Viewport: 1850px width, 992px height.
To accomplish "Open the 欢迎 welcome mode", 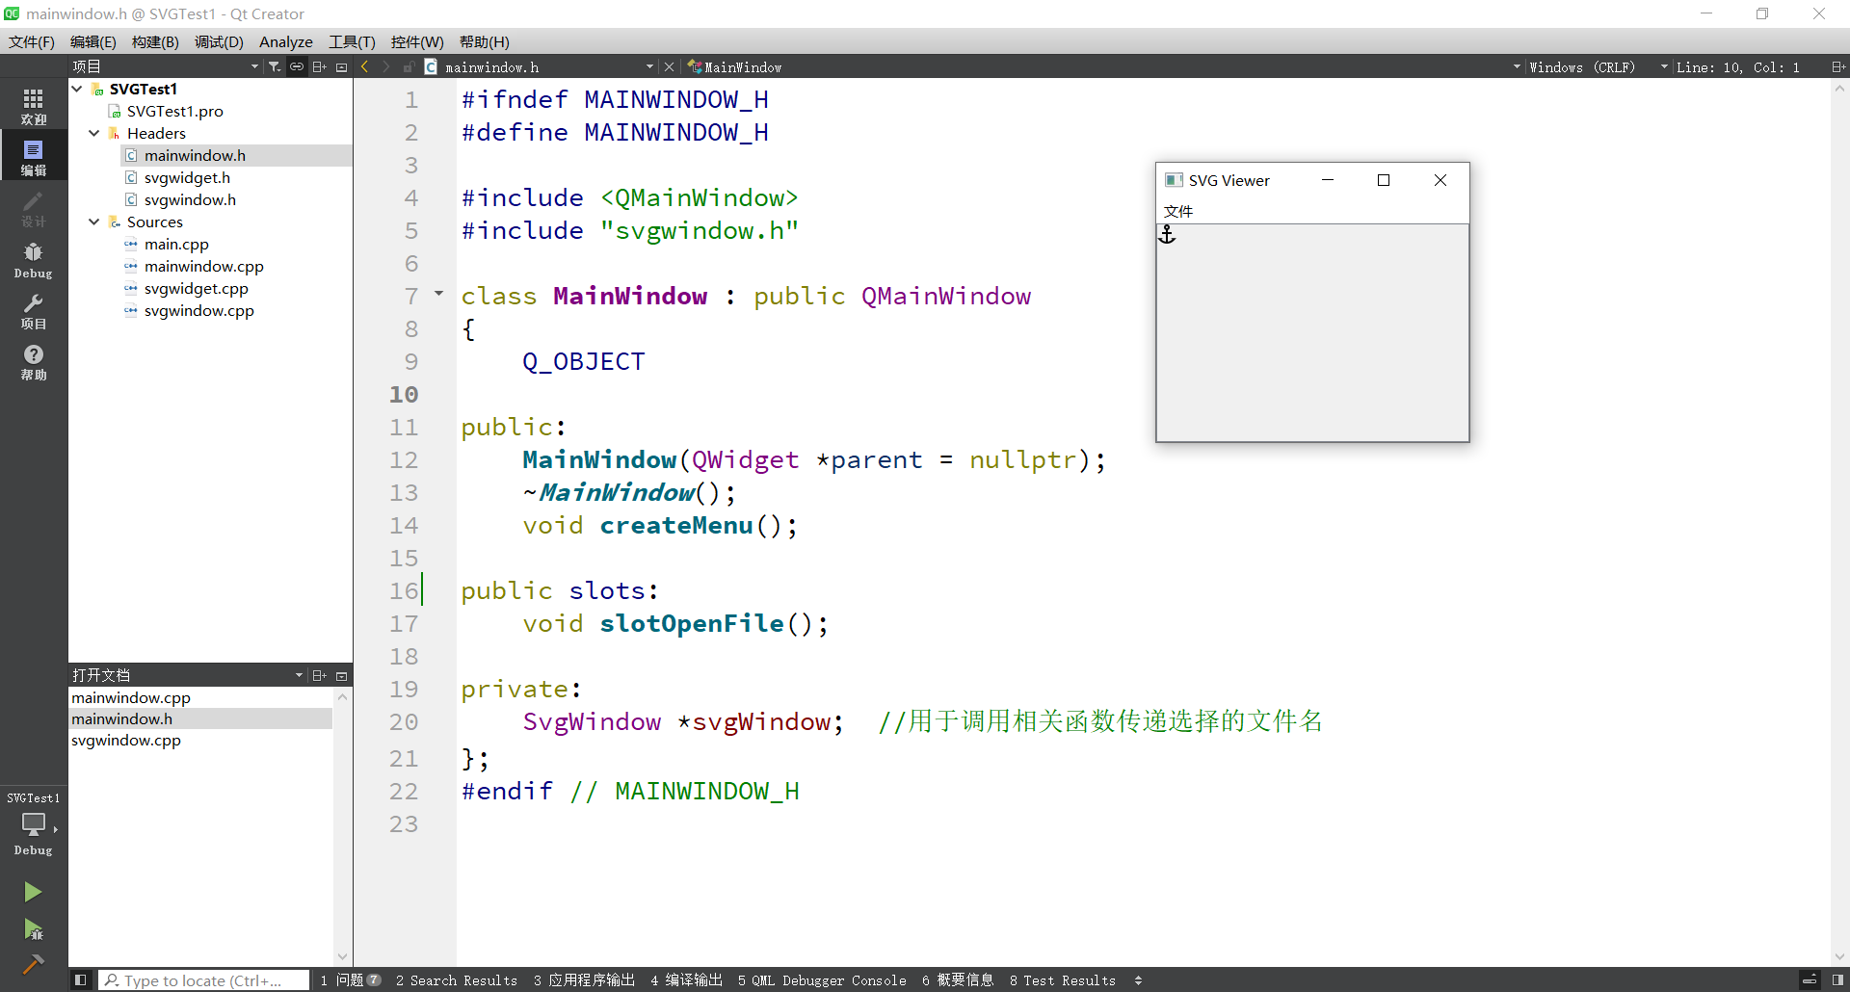I will [34, 106].
